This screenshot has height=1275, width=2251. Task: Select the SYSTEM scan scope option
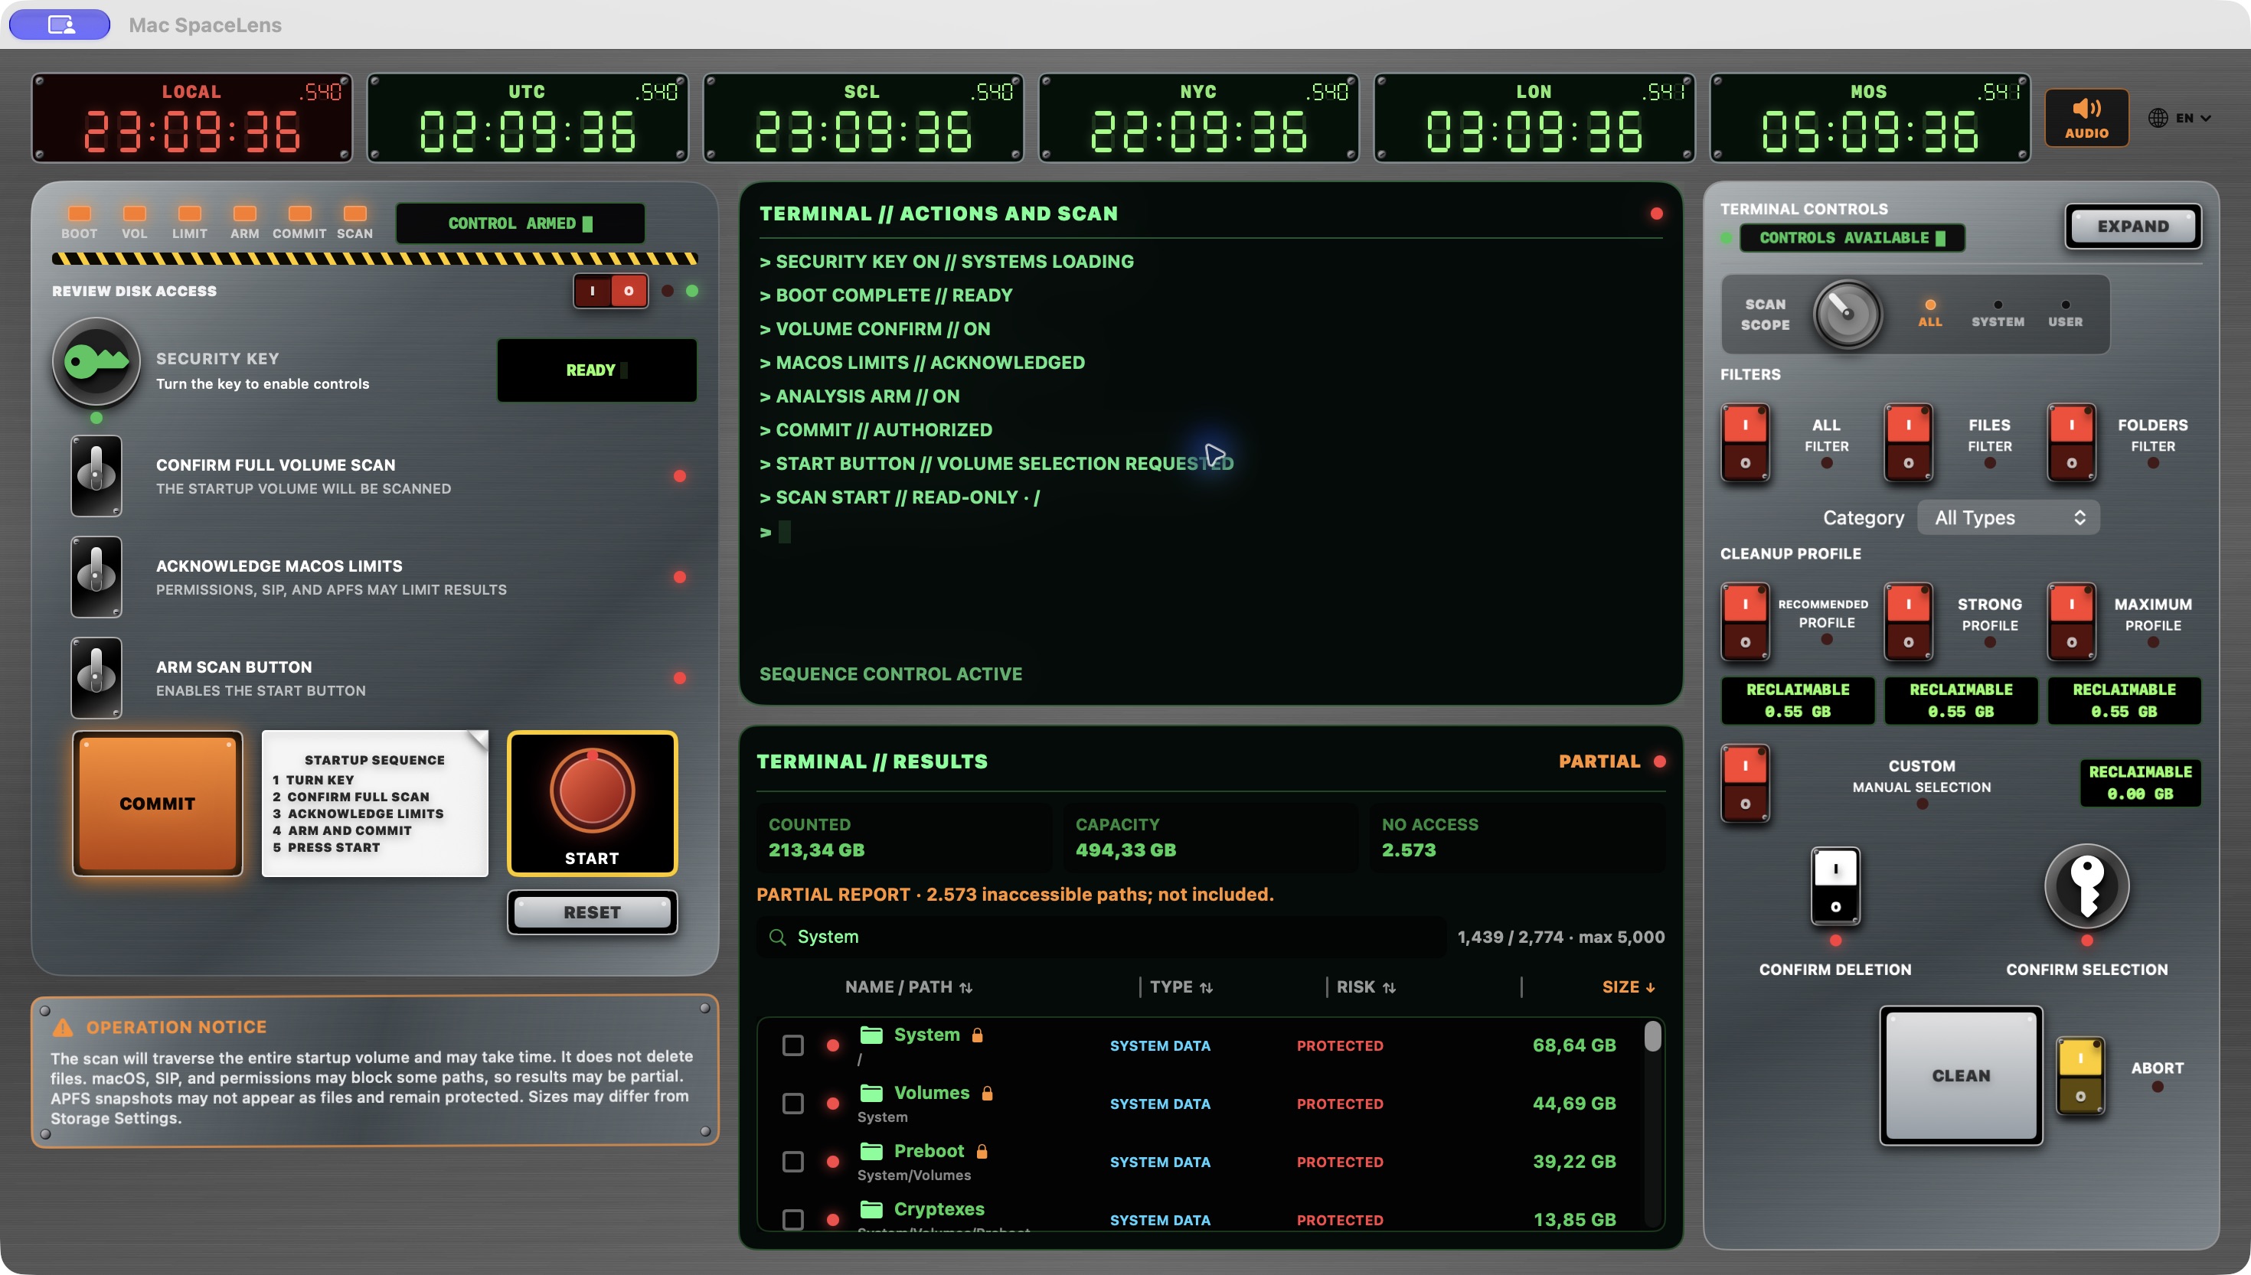coord(1997,312)
